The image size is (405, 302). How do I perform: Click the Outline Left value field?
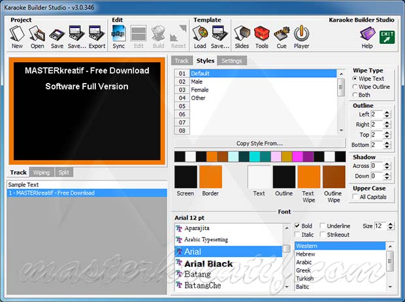[377, 114]
